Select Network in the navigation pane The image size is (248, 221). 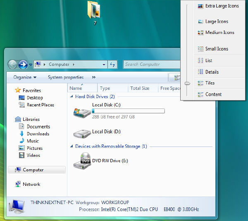pyautogui.click(x=31, y=184)
